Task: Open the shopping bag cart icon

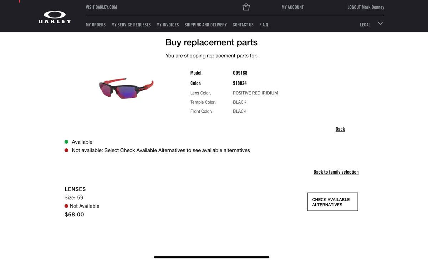Action: pos(246,7)
